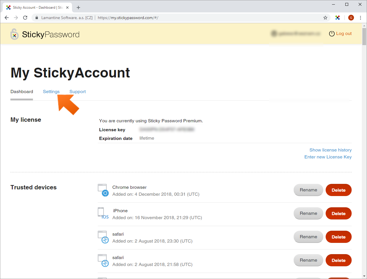This screenshot has height=279, width=367.
Task: Enter new License Key link
Action: (x=328, y=157)
